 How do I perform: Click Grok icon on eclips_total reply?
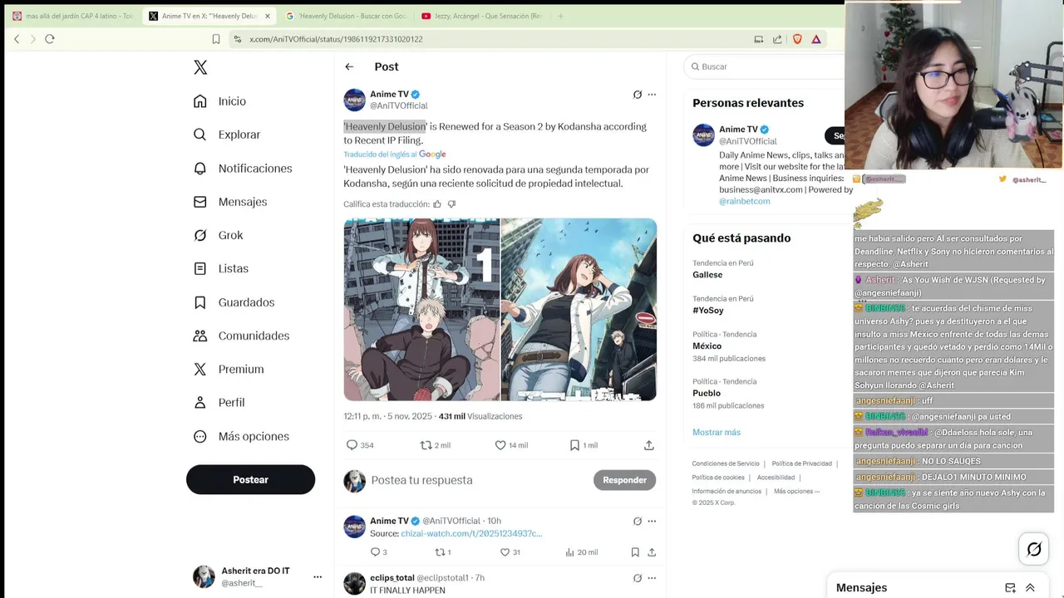tap(638, 578)
